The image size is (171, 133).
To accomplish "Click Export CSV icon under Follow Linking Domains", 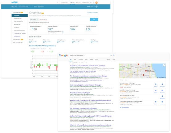I will click(73, 42).
